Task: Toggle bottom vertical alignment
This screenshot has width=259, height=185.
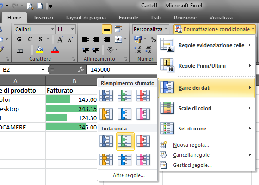Action: (x=107, y=29)
